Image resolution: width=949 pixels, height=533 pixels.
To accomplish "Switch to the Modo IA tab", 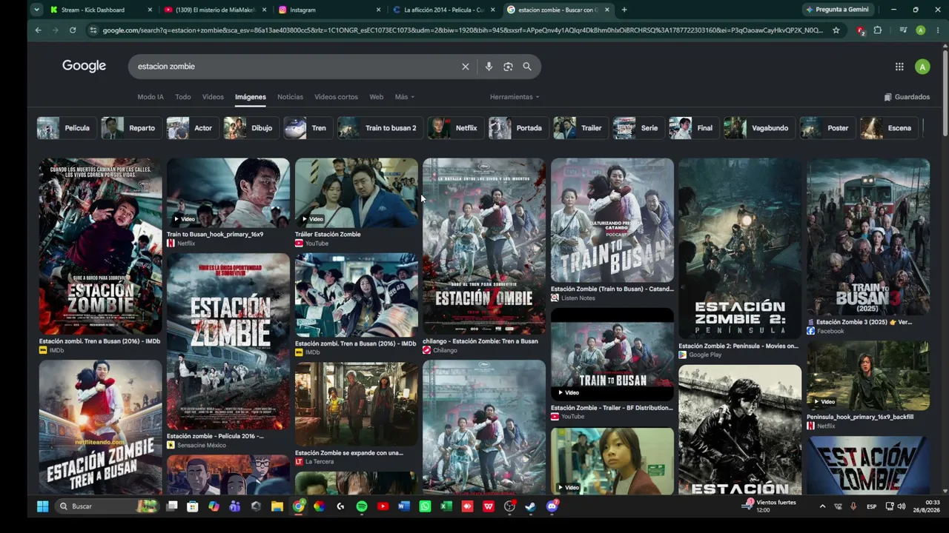I will (x=151, y=97).
